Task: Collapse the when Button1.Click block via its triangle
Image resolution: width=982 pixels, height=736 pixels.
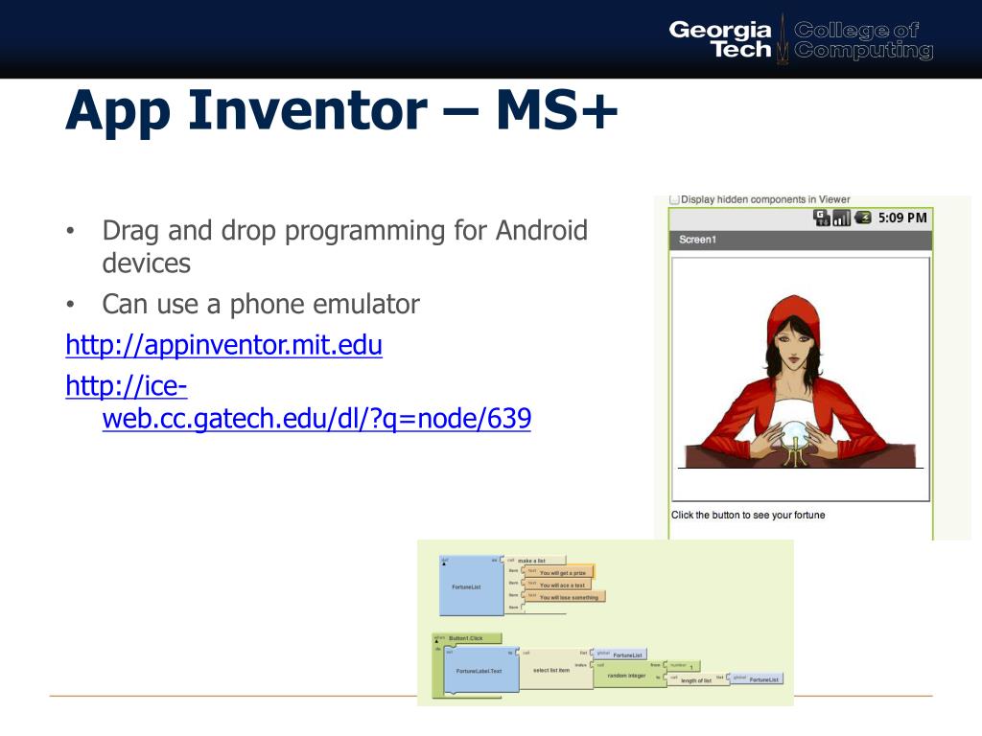Action: click(437, 641)
